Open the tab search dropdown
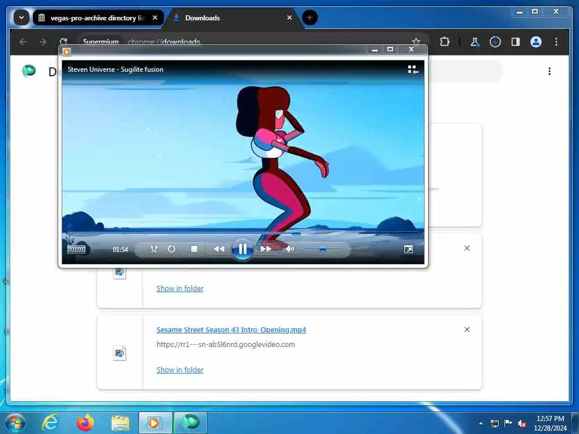Screen dimensions: 579x434 point(21,18)
